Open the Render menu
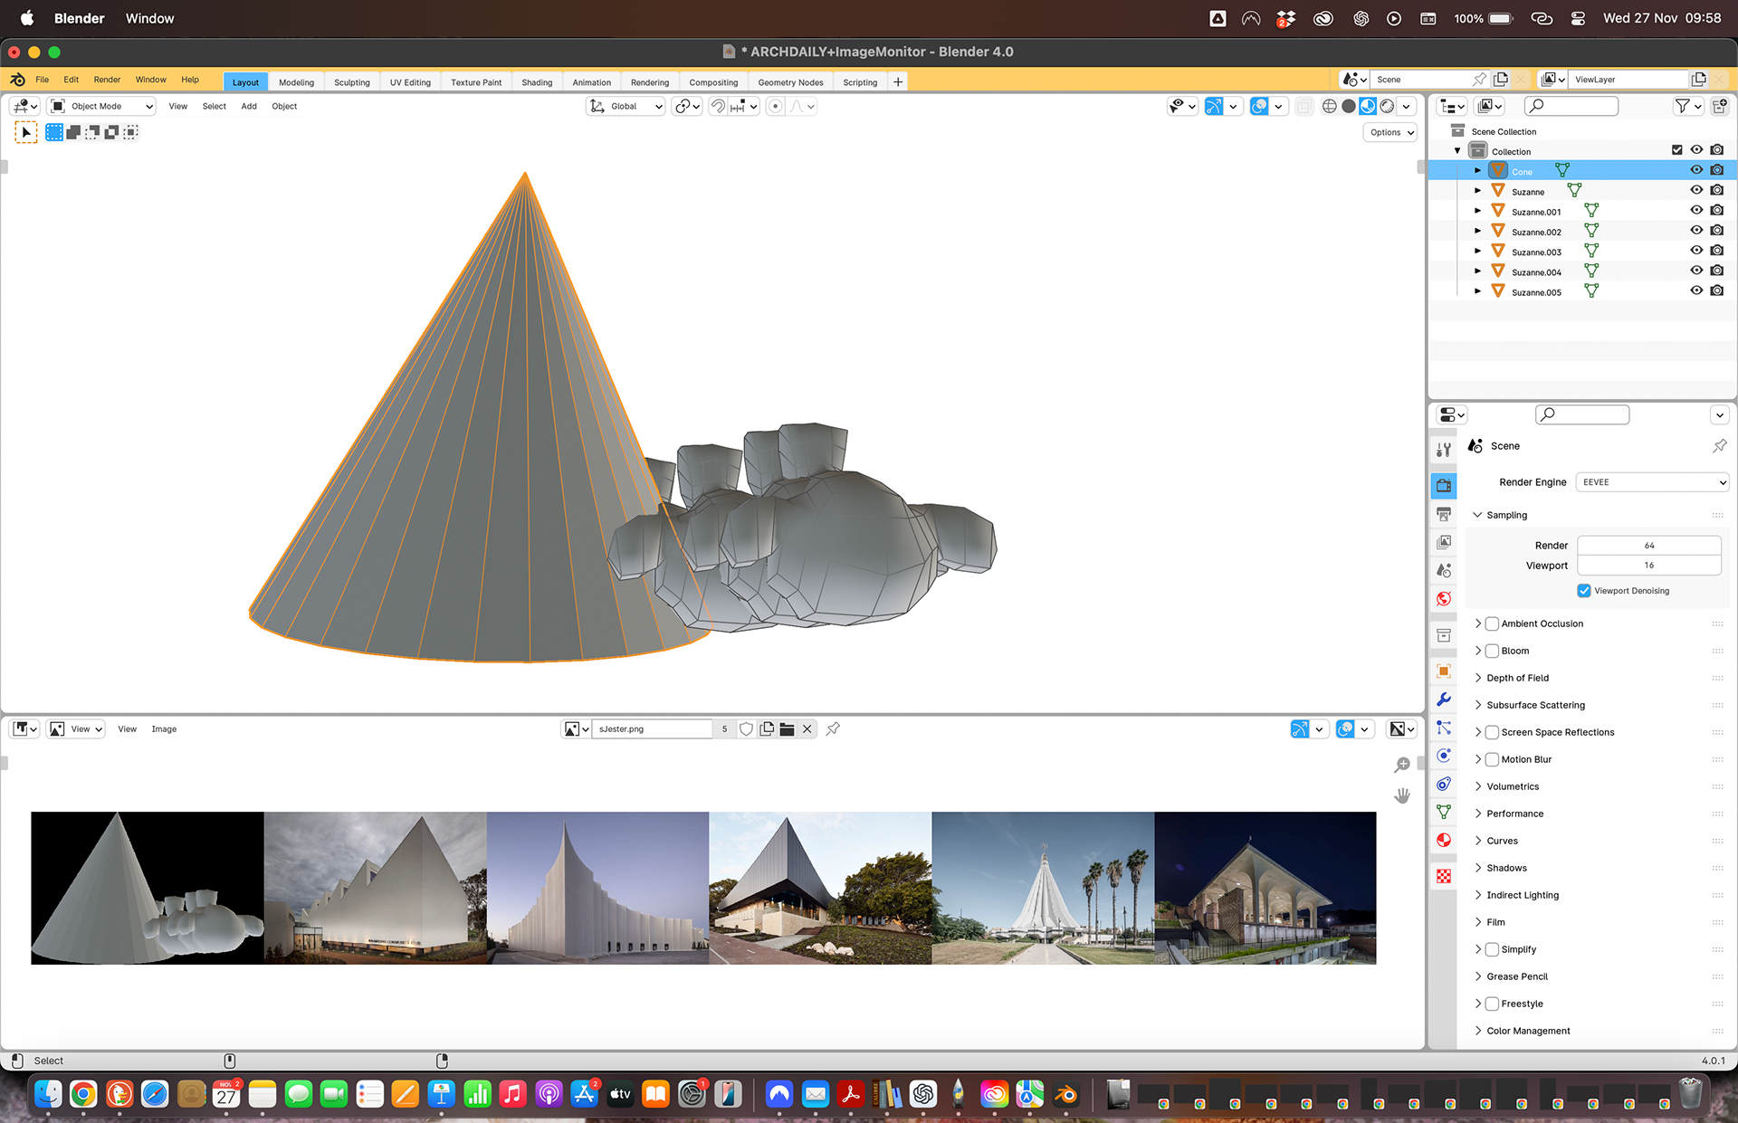The image size is (1738, 1123). tap(107, 80)
